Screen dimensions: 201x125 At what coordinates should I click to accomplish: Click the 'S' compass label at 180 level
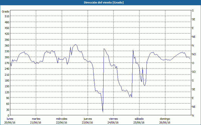[x=193, y=80]
